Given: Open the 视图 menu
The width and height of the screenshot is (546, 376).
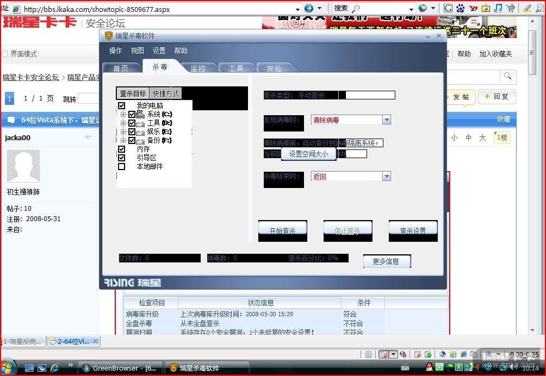Looking at the screenshot, I should (x=137, y=51).
